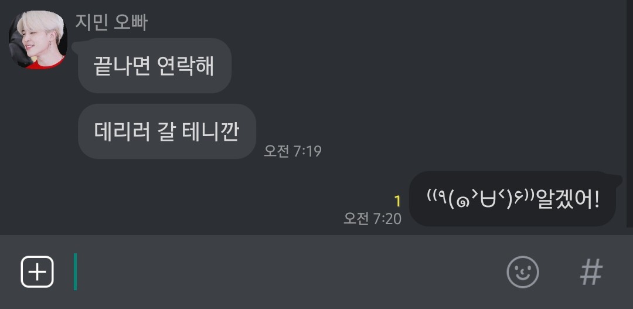This screenshot has height=309, width=633.
Task: Open 지민 오빠's profile picture
Action: [x=38, y=40]
